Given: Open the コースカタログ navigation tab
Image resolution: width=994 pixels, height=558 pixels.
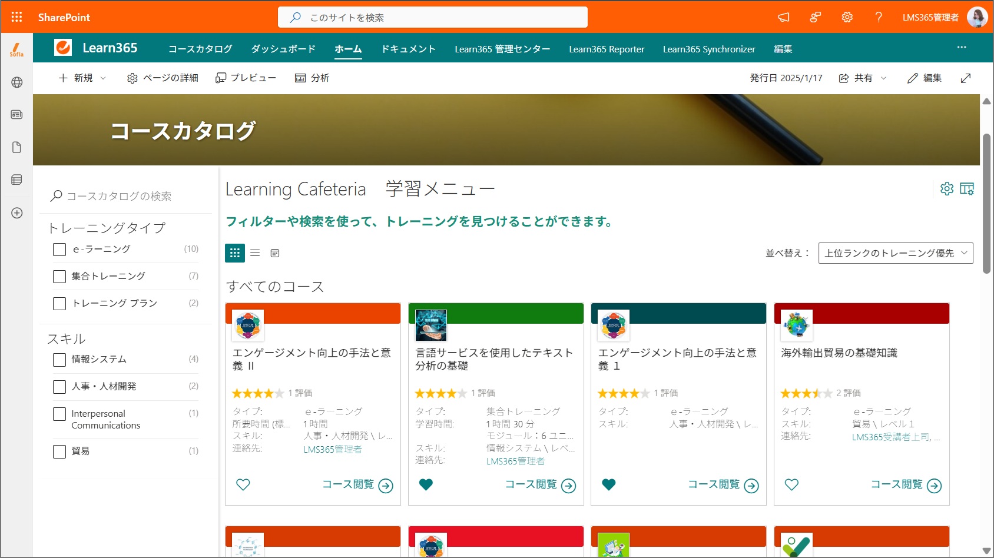Looking at the screenshot, I should (200, 49).
